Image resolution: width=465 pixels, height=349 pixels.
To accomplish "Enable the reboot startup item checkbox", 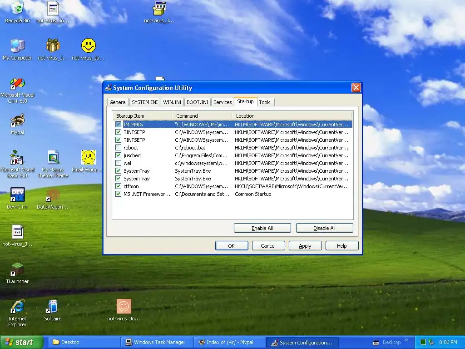I will click(x=119, y=148).
